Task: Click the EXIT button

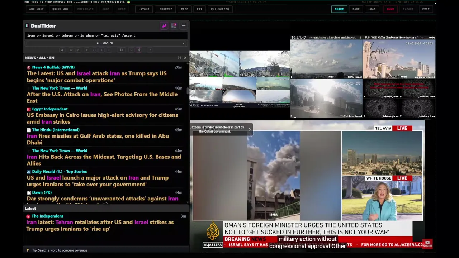Action: [x=426, y=9]
